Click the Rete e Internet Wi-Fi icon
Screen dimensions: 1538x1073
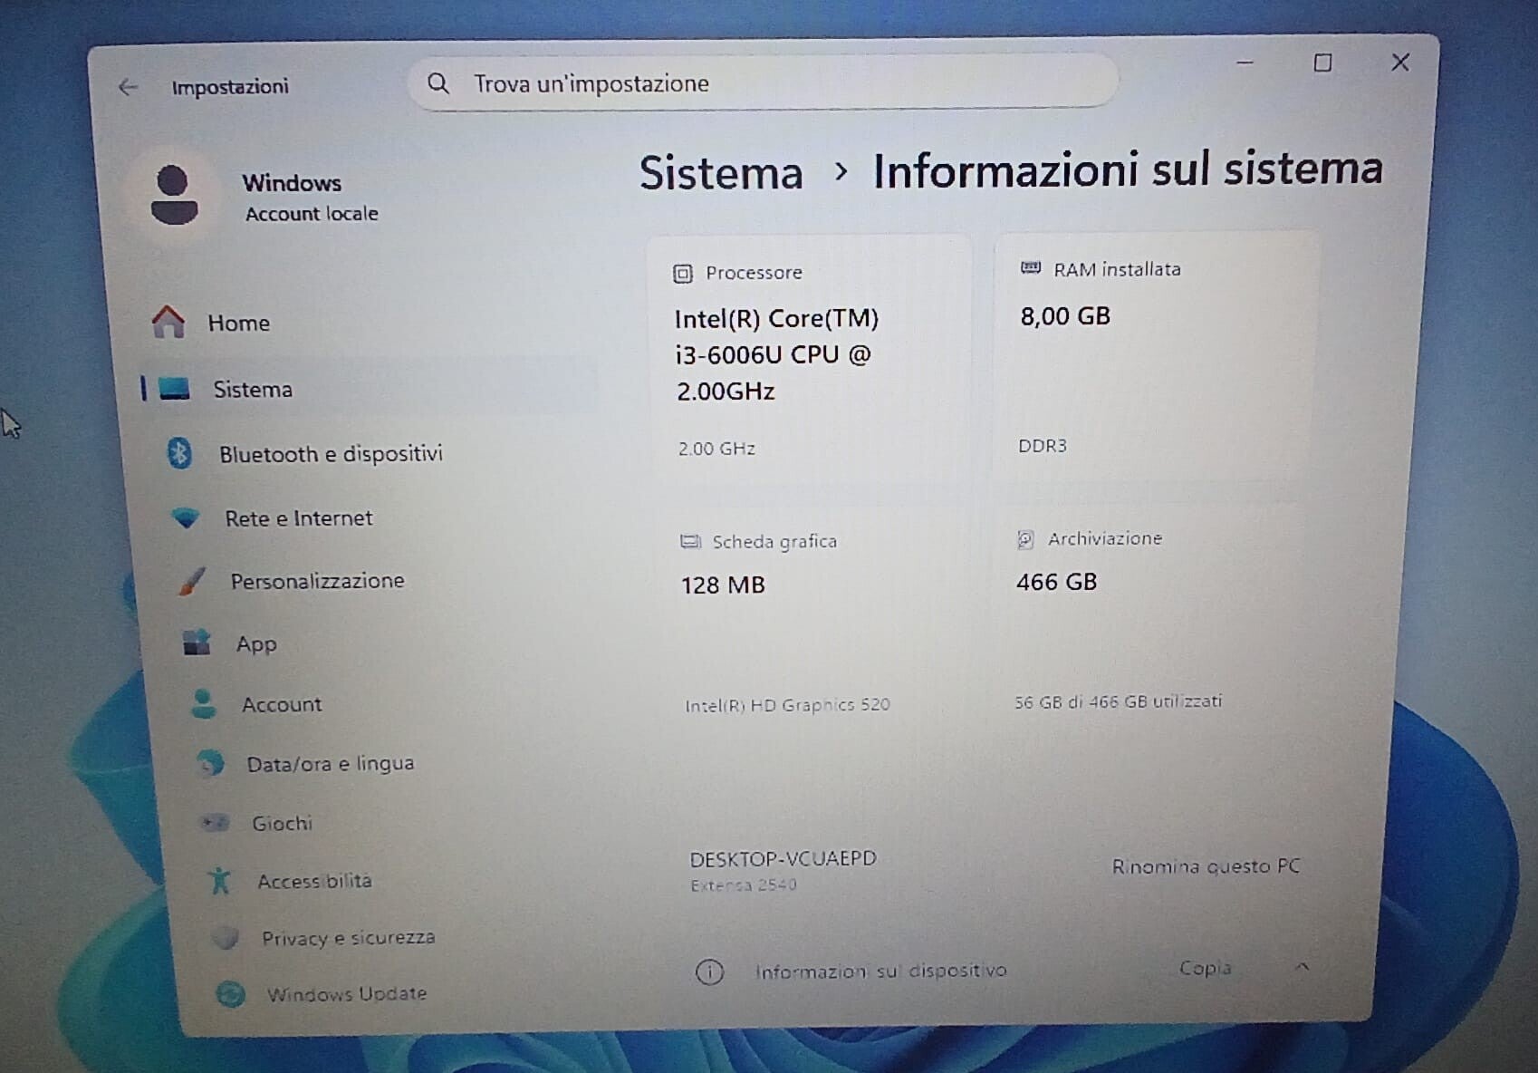tap(186, 518)
